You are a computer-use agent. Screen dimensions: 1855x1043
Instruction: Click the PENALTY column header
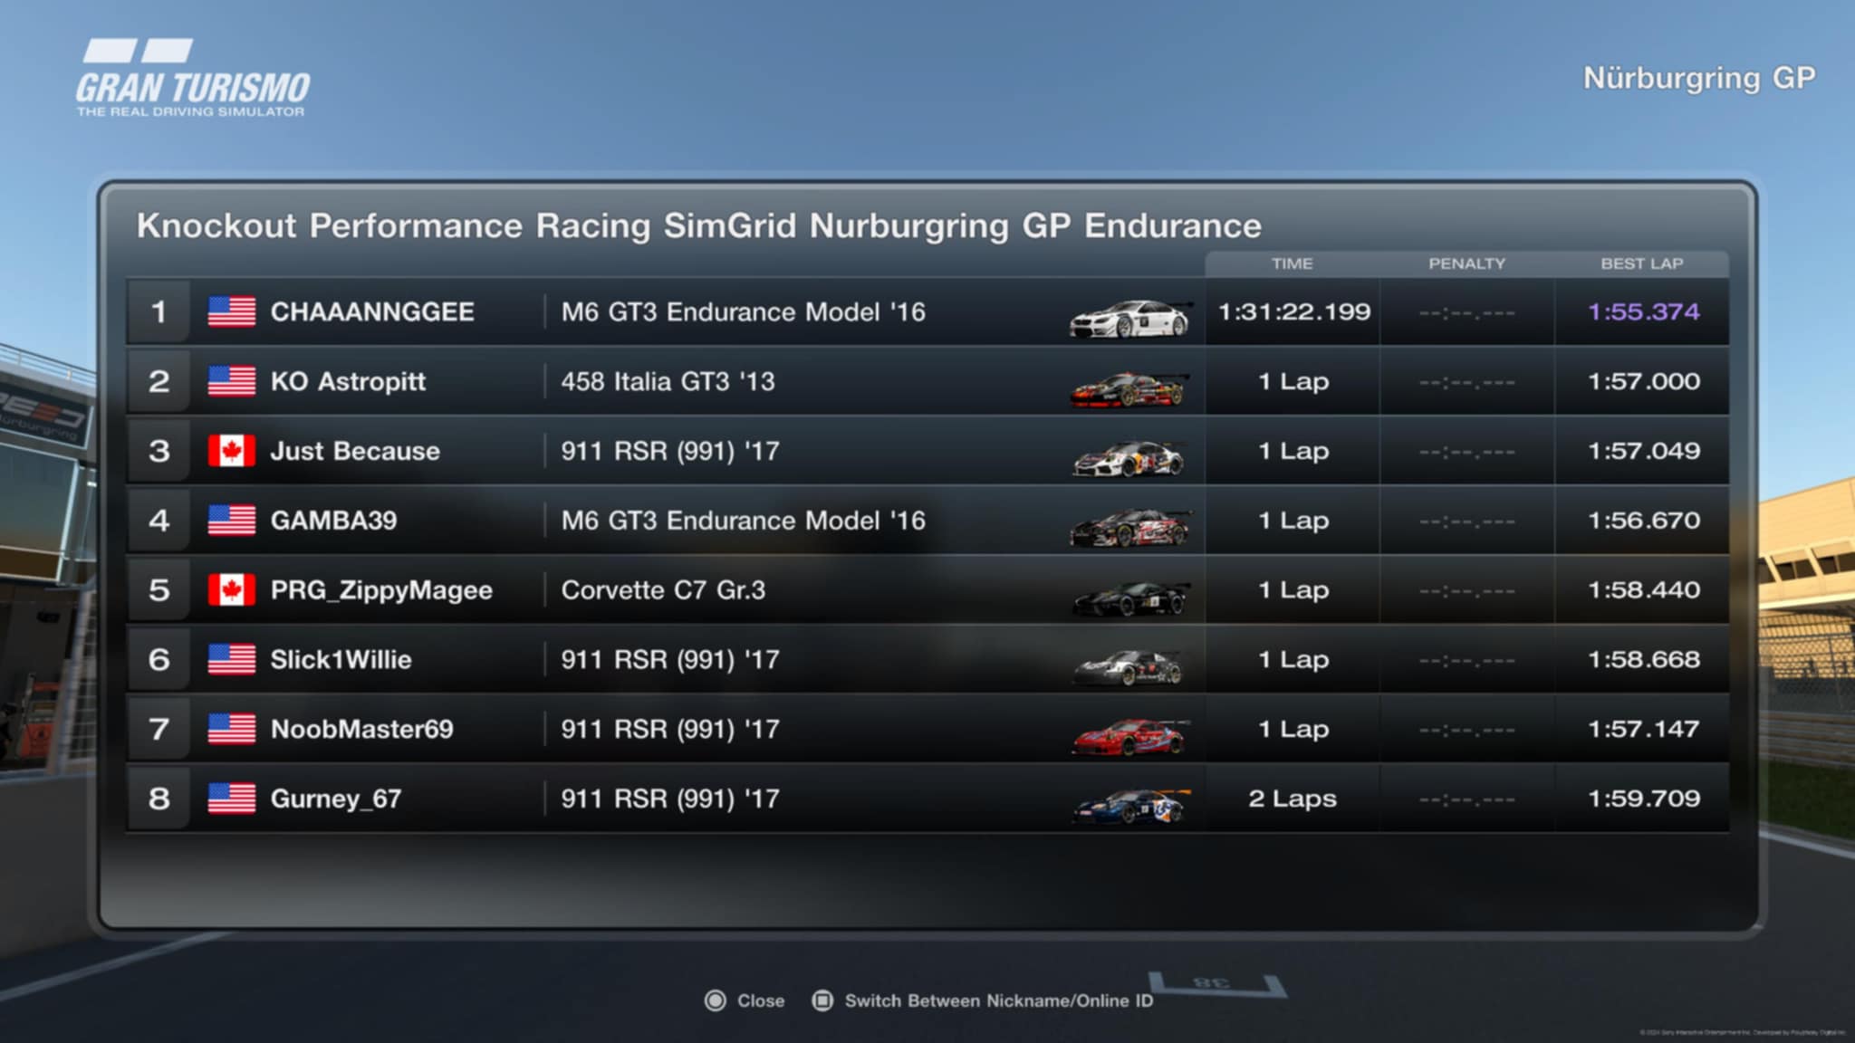click(1466, 263)
